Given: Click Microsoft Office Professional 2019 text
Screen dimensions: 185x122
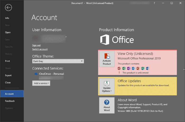Looking at the screenshot, I should 139,58.
